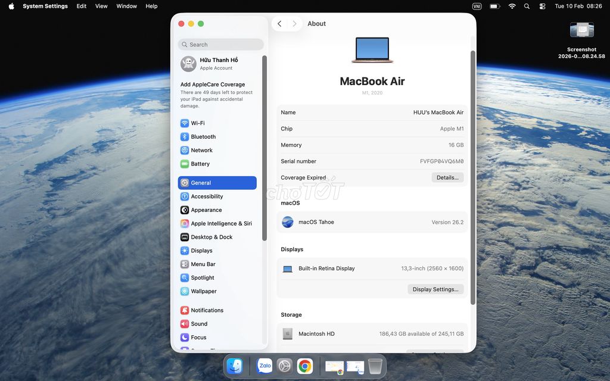Open Accessibility settings
This screenshot has width=610, height=381.
(207, 196)
